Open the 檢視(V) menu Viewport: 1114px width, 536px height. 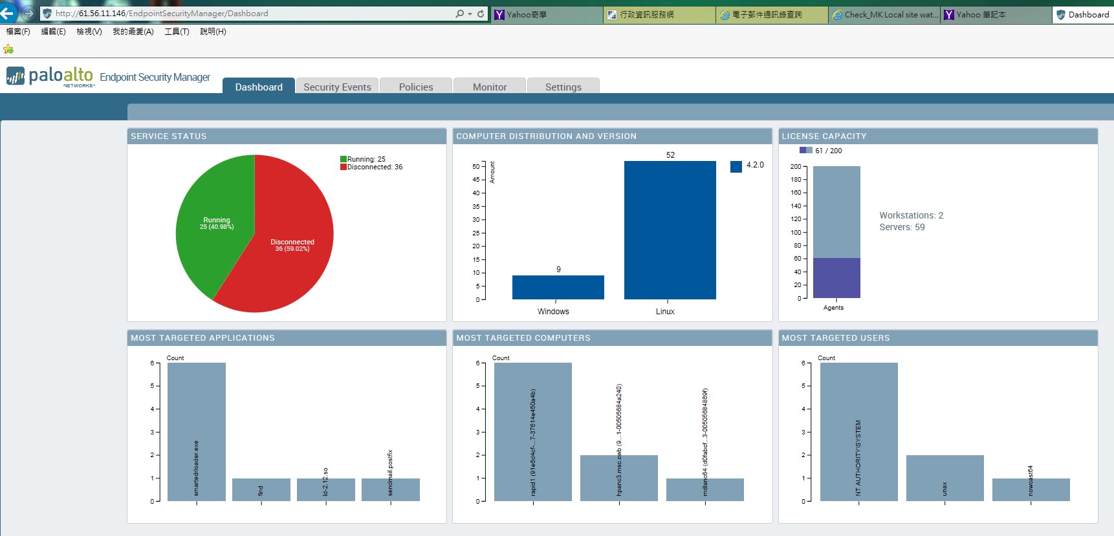(x=89, y=32)
